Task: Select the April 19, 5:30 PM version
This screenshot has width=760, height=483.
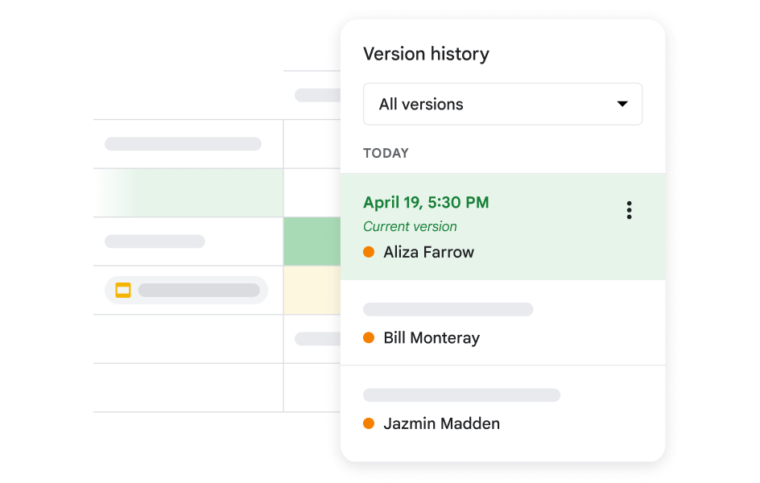Action: 426,203
